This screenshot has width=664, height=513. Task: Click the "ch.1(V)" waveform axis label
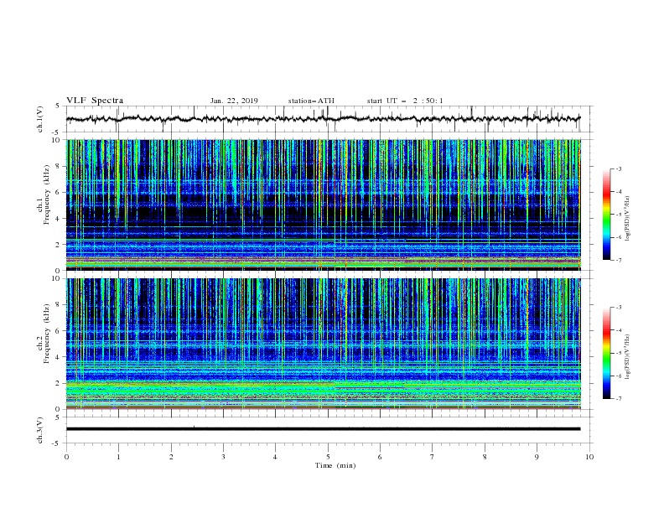(40, 119)
